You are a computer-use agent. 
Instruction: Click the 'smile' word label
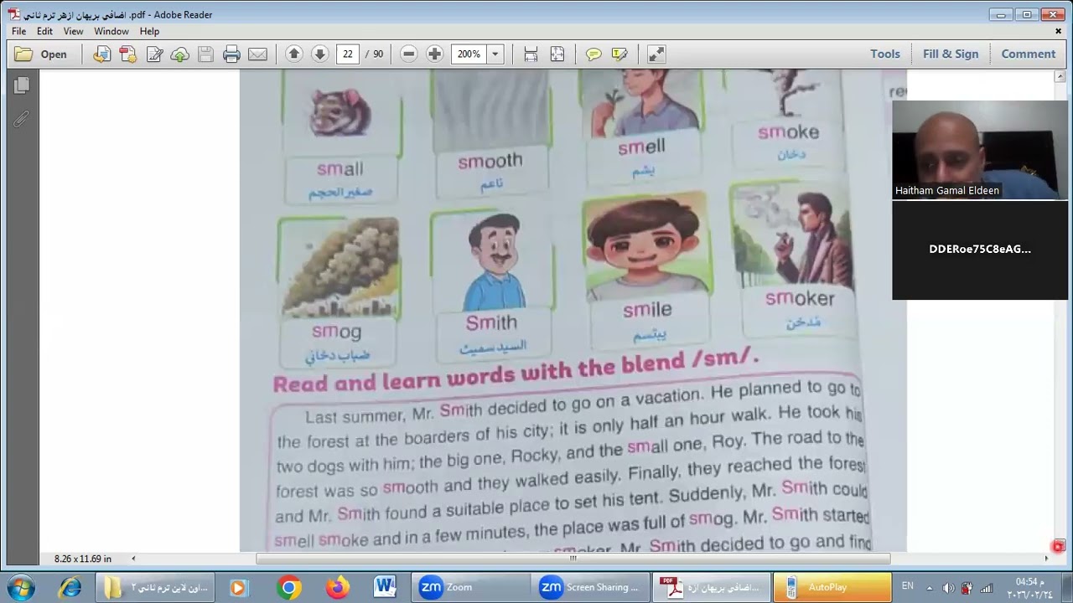[646, 310]
